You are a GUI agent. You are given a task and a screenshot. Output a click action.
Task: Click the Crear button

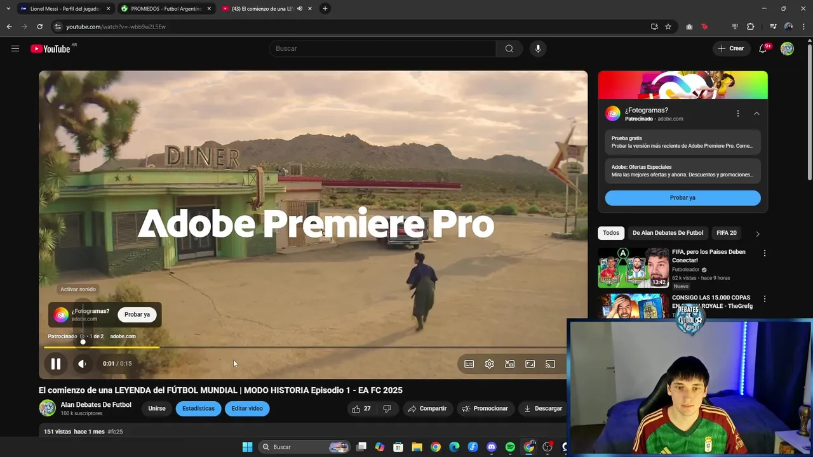[x=730, y=48]
